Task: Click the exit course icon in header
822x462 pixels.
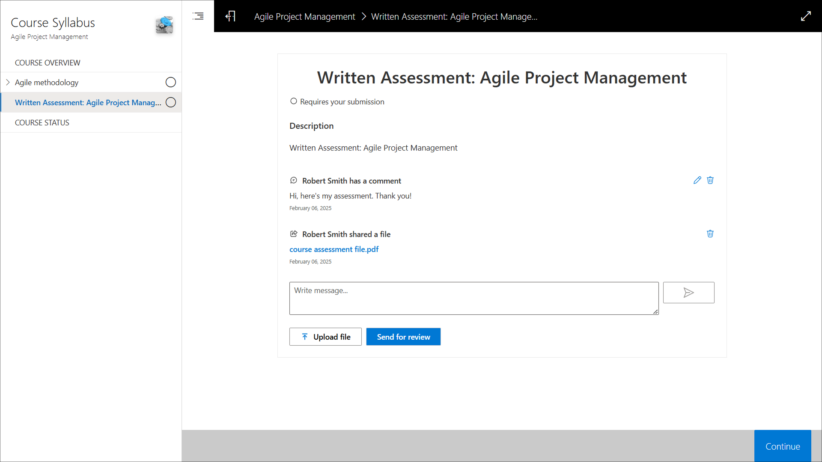Action: coord(230,16)
